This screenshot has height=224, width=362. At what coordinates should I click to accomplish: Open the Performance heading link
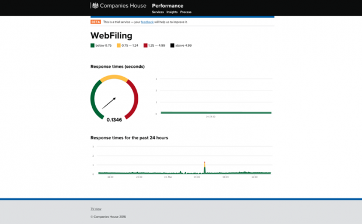pos(168,6)
